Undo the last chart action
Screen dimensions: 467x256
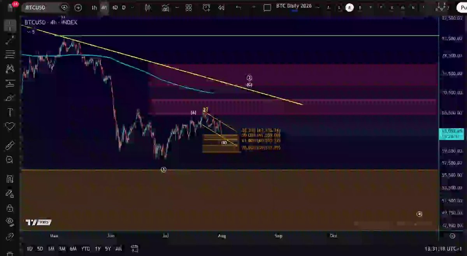coord(239,7)
